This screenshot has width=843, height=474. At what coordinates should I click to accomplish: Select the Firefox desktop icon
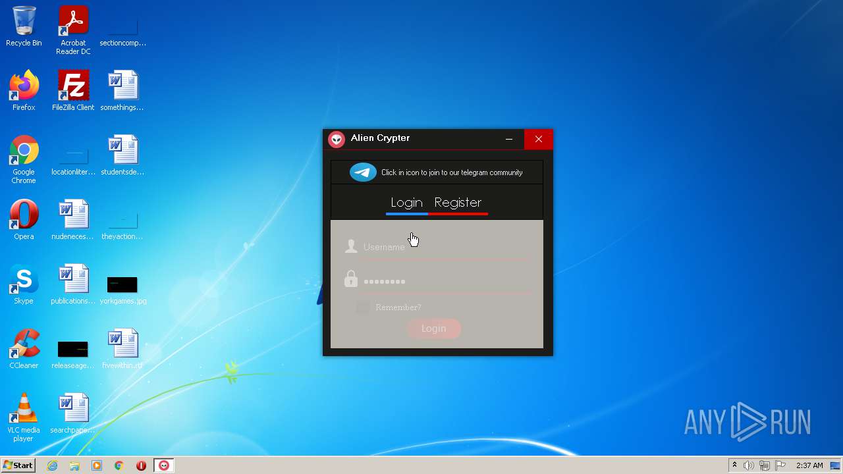click(24, 91)
